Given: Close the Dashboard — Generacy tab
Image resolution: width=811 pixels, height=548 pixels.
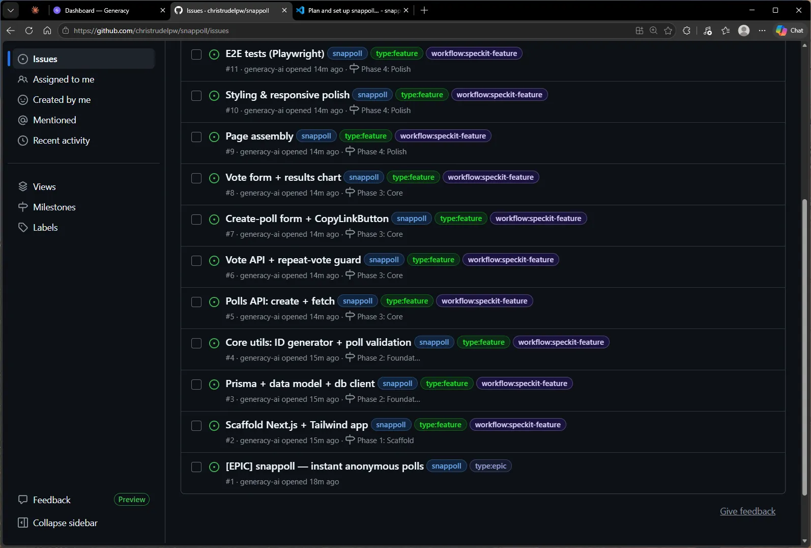Looking at the screenshot, I should 163,10.
